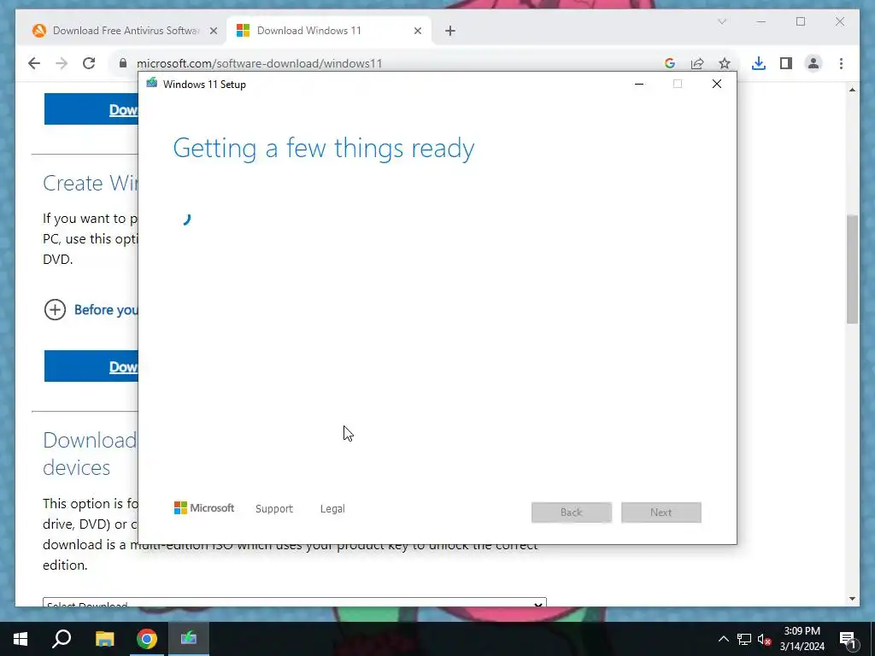
Task: Share this page via share icon
Action: (x=697, y=63)
